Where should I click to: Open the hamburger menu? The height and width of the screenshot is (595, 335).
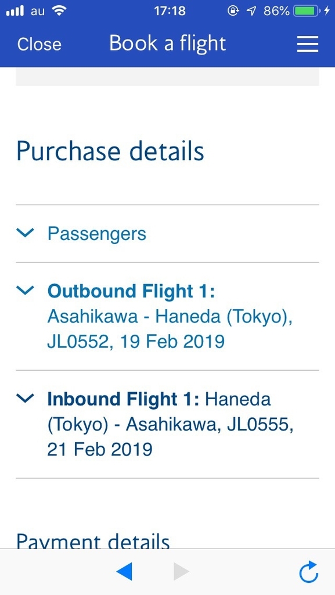point(307,44)
